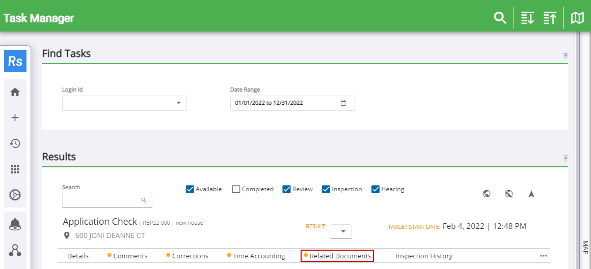591x269 pixels.
Task: Click the search magnifier icon in header
Action: (500, 18)
